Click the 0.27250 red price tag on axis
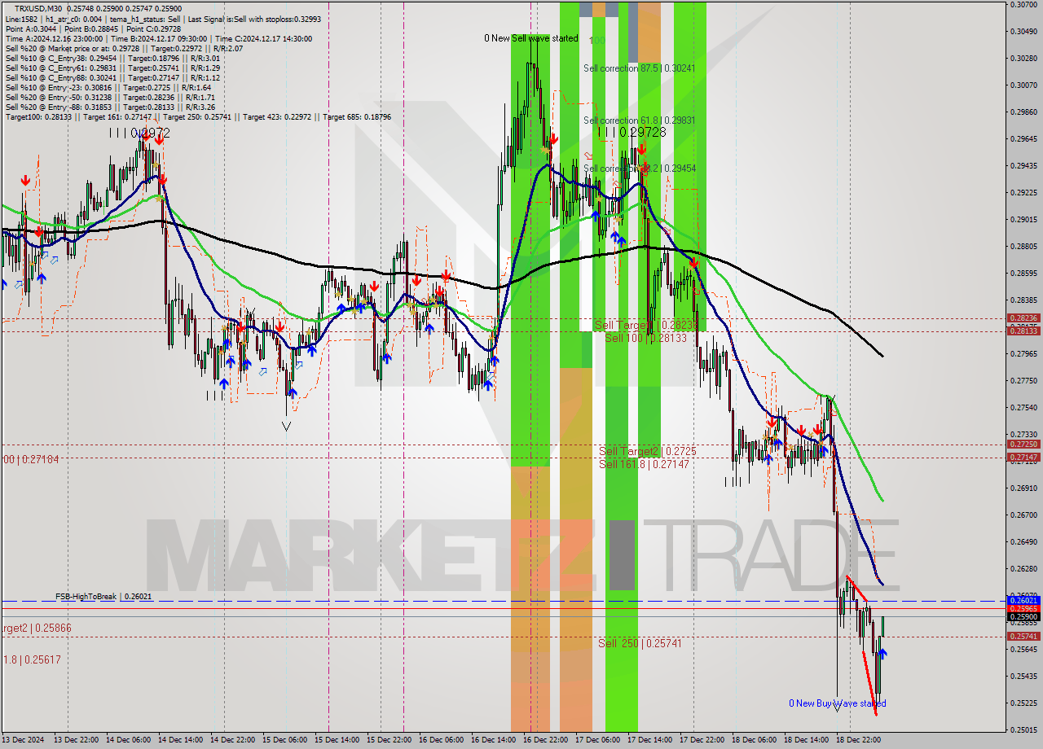The height and width of the screenshot is (749, 1043). tap(1023, 445)
